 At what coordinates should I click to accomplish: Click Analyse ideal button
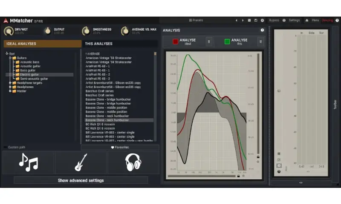(184, 42)
